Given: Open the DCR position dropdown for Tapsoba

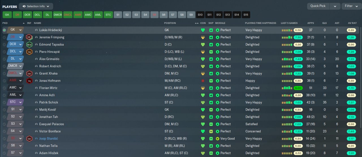Looking at the screenshot, I should (20, 44).
